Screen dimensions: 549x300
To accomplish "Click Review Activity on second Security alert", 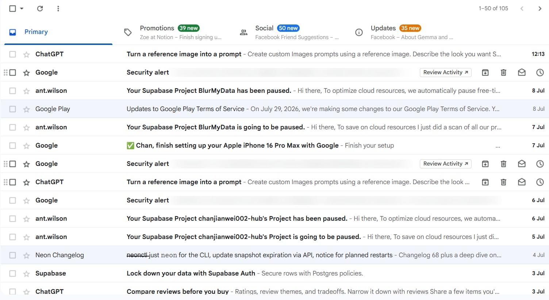I will (445, 164).
